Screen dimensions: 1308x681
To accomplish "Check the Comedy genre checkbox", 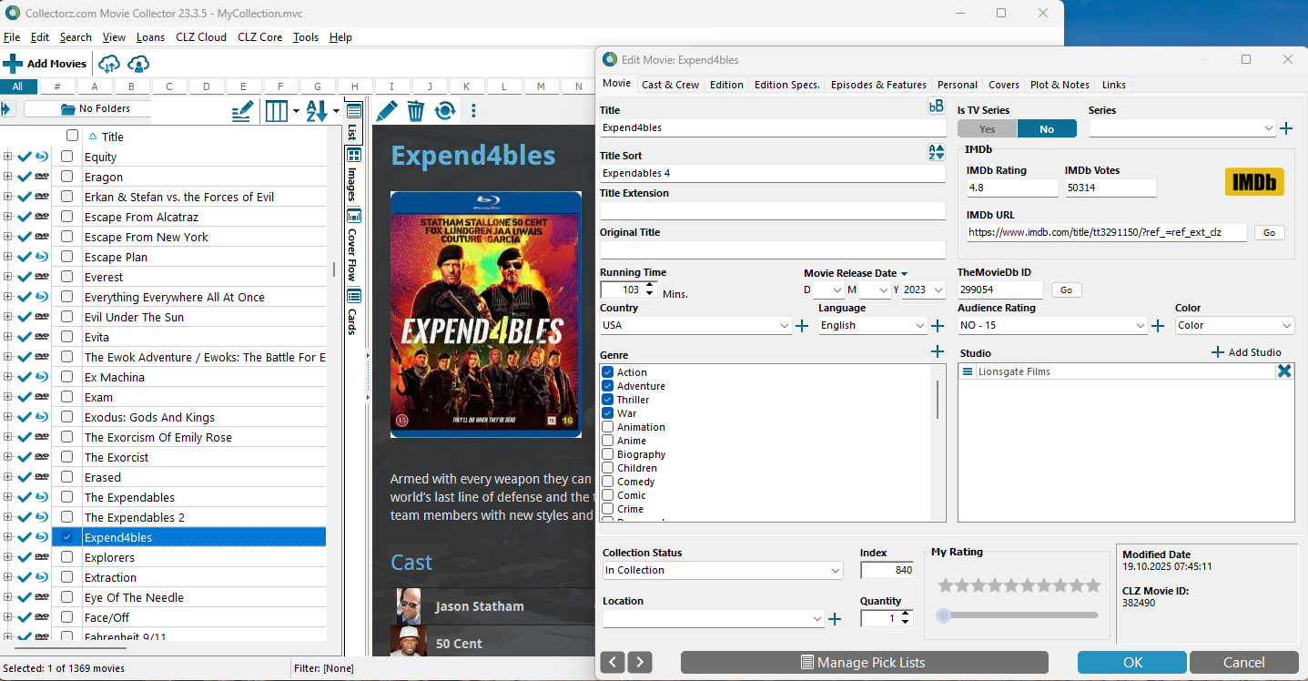I will [x=608, y=482].
